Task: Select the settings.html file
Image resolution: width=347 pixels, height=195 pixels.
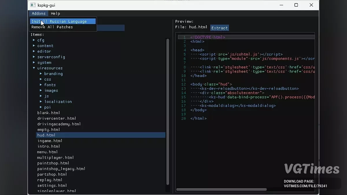Action: [x=52, y=185]
